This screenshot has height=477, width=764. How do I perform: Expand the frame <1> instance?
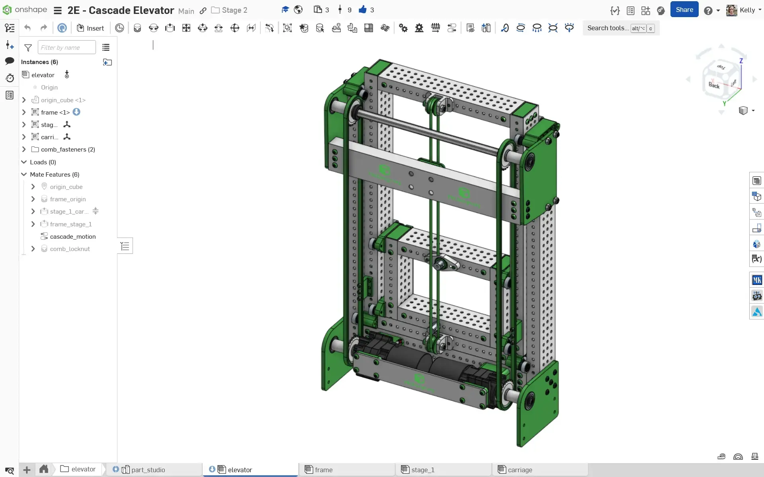[24, 112]
